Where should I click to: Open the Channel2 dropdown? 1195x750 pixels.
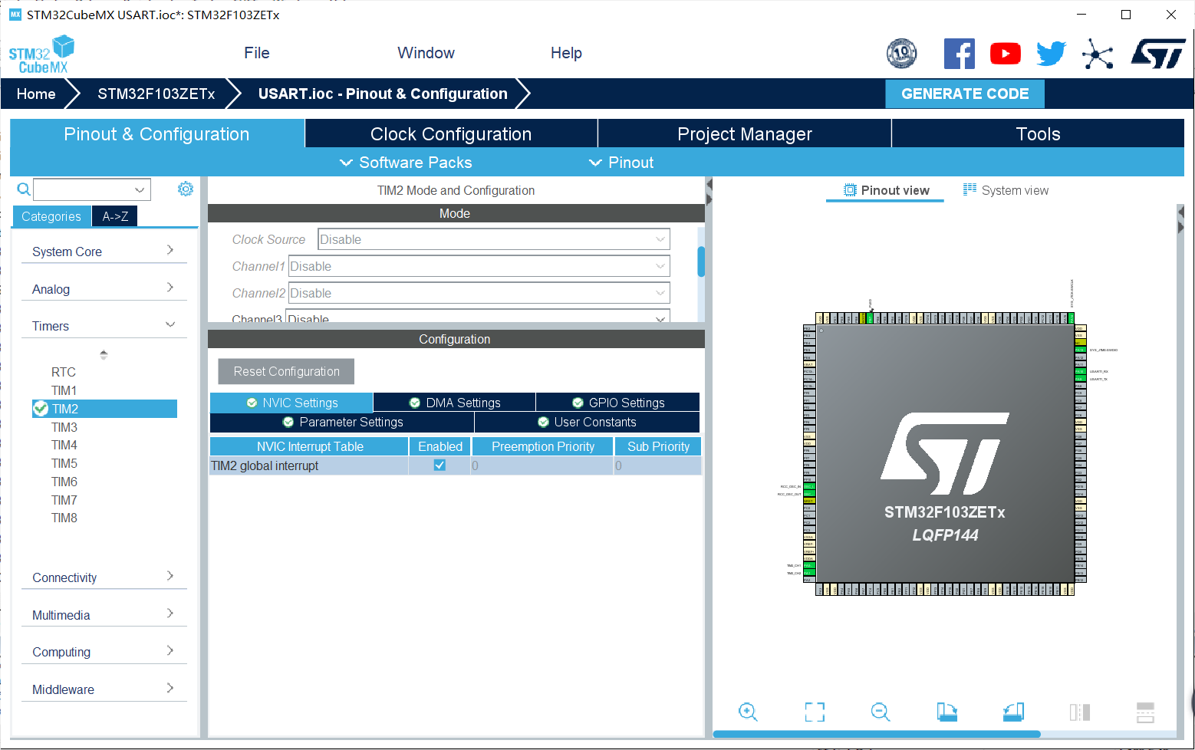point(479,293)
